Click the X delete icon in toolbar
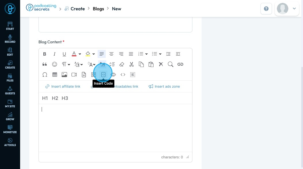This screenshot has height=169, width=303. (161, 64)
